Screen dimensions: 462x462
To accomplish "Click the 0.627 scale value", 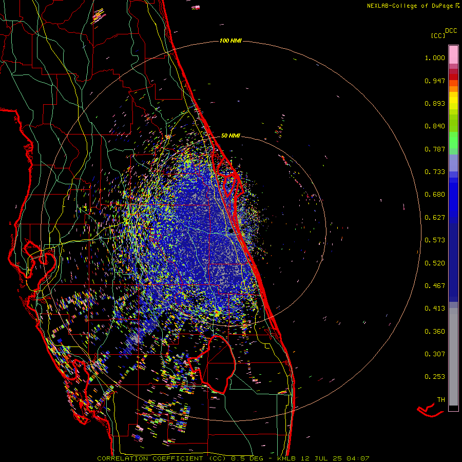I will [435, 218].
